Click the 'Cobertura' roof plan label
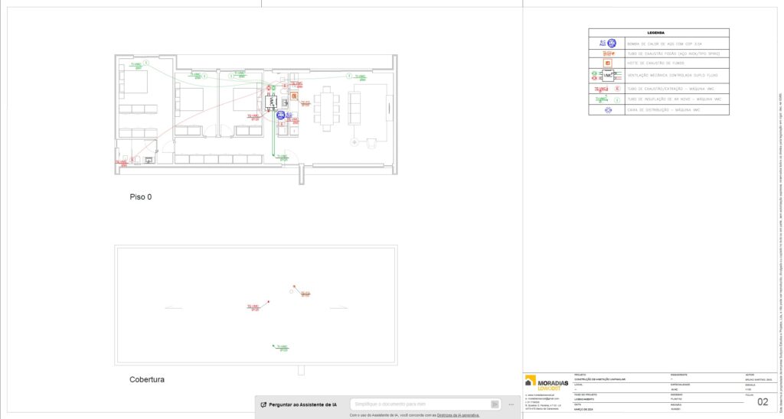Screen dimensions: 784x419 pos(147,379)
